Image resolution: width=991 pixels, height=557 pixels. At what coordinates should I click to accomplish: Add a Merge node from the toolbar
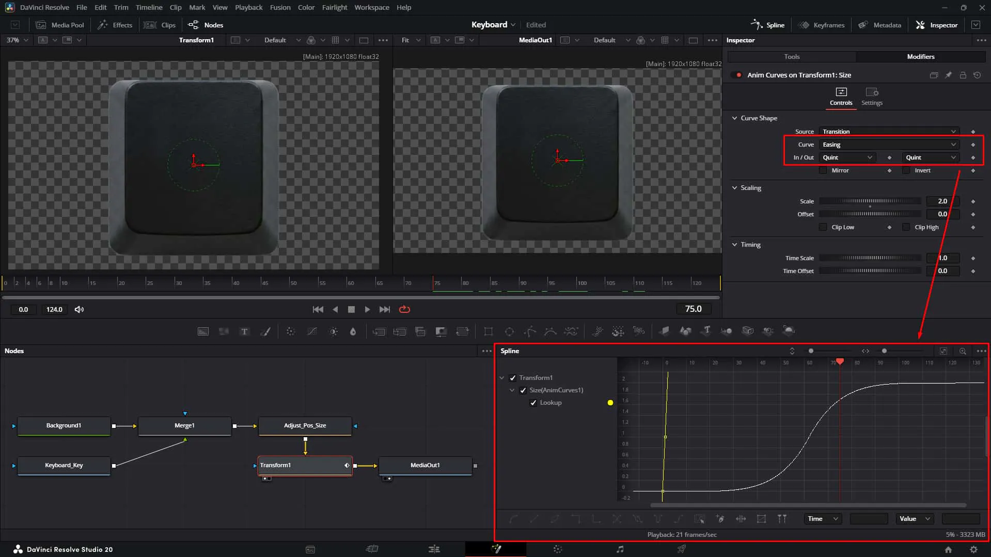(x=379, y=331)
